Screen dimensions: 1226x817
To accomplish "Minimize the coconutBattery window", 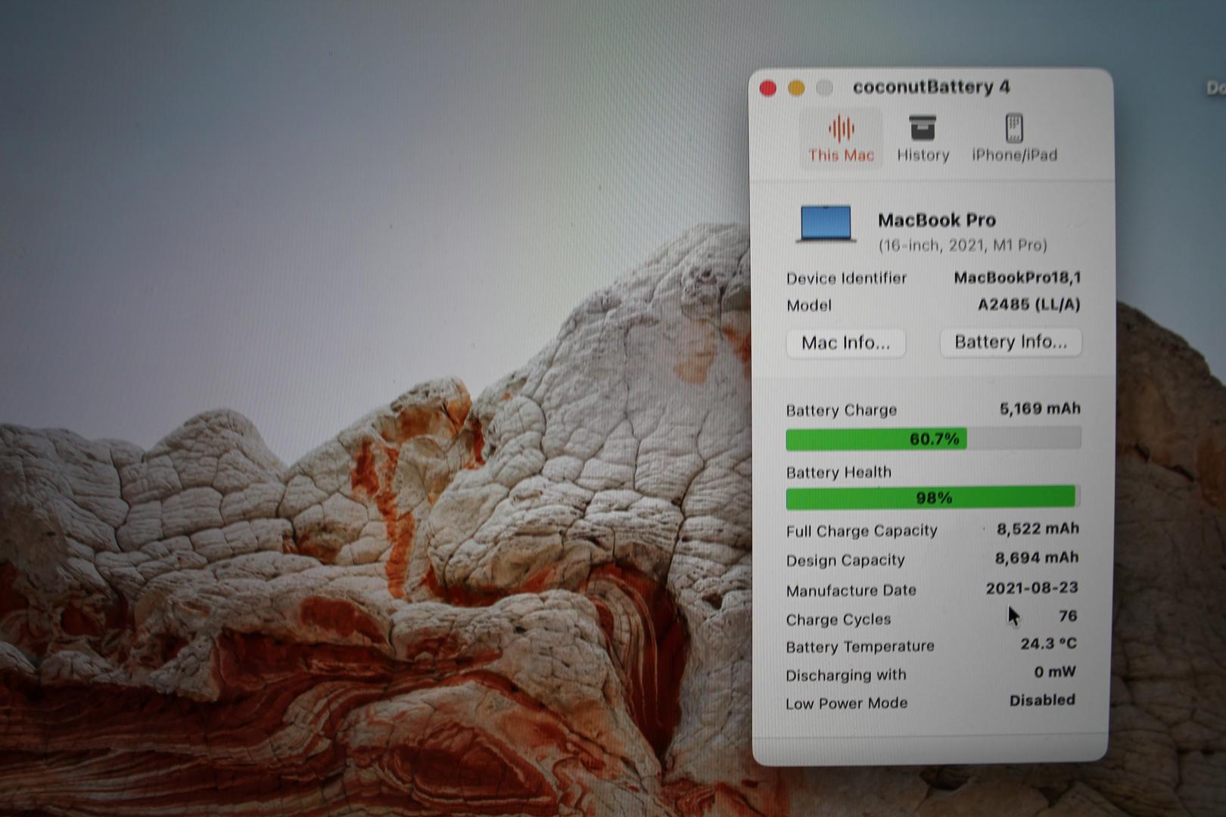I will click(x=796, y=89).
